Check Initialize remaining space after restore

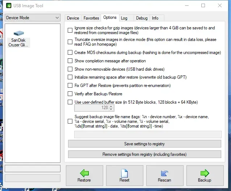coord(70,77)
